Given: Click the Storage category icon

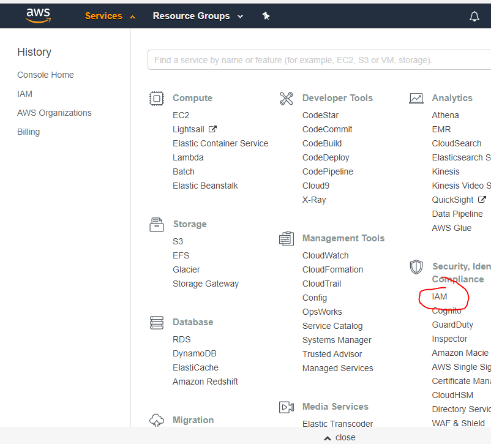Looking at the screenshot, I should pos(157,225).
